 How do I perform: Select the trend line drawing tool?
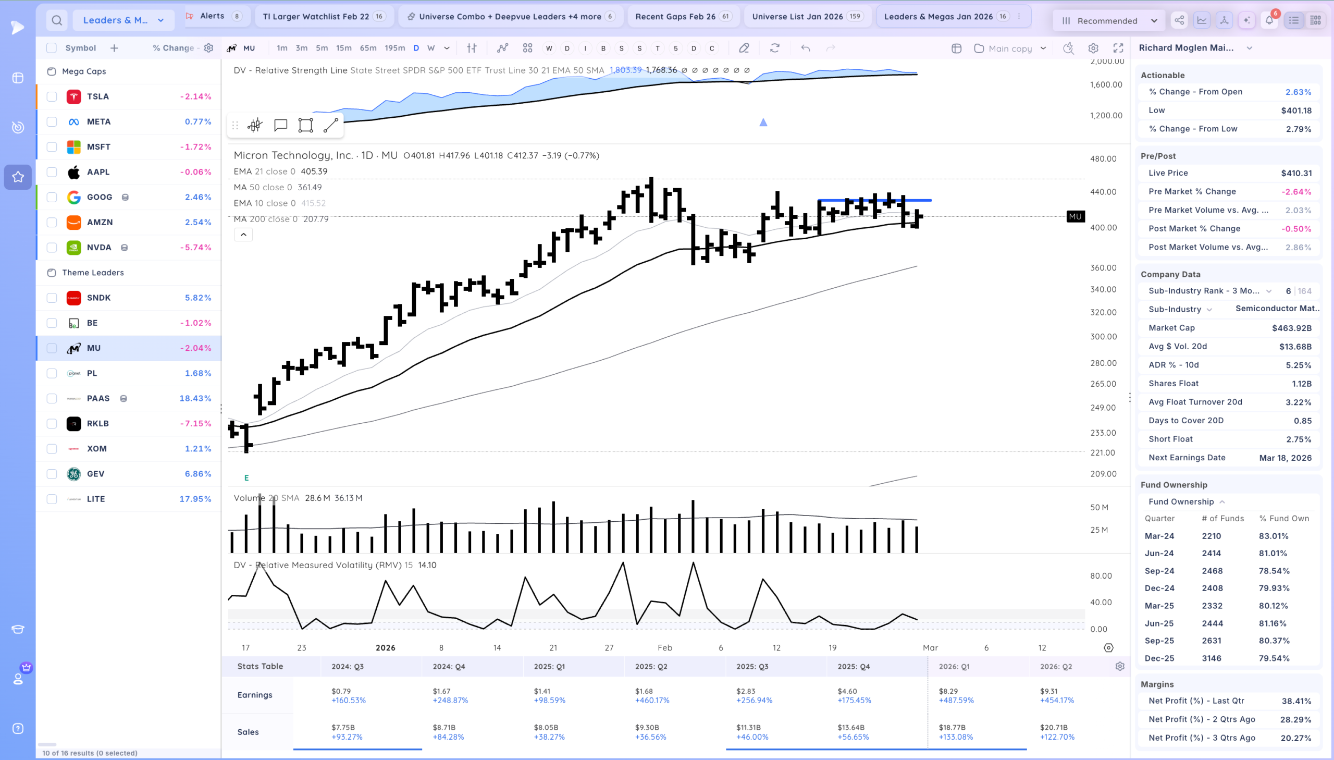[x=331, y=125]
